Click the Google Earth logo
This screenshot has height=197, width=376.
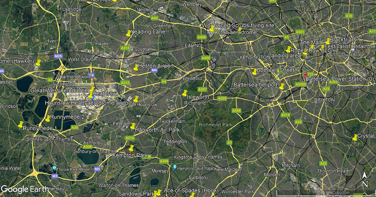[x=25, y=189]
